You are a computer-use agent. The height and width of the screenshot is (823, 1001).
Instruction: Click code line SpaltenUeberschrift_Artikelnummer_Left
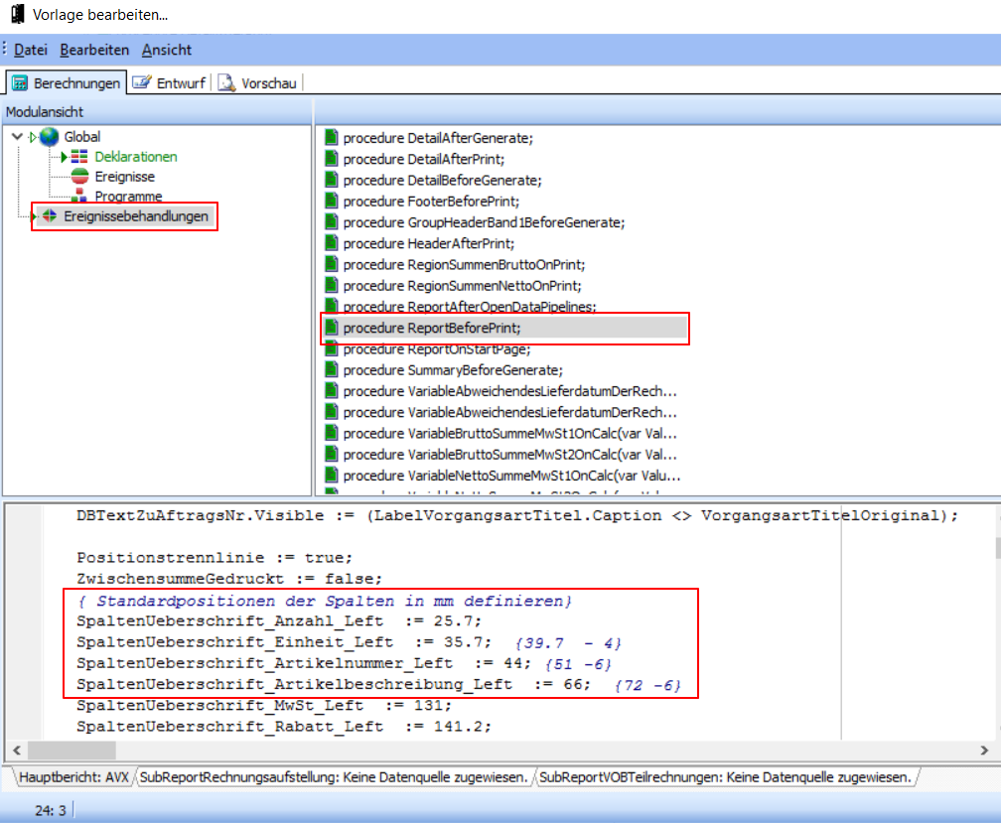click(344, 663)
